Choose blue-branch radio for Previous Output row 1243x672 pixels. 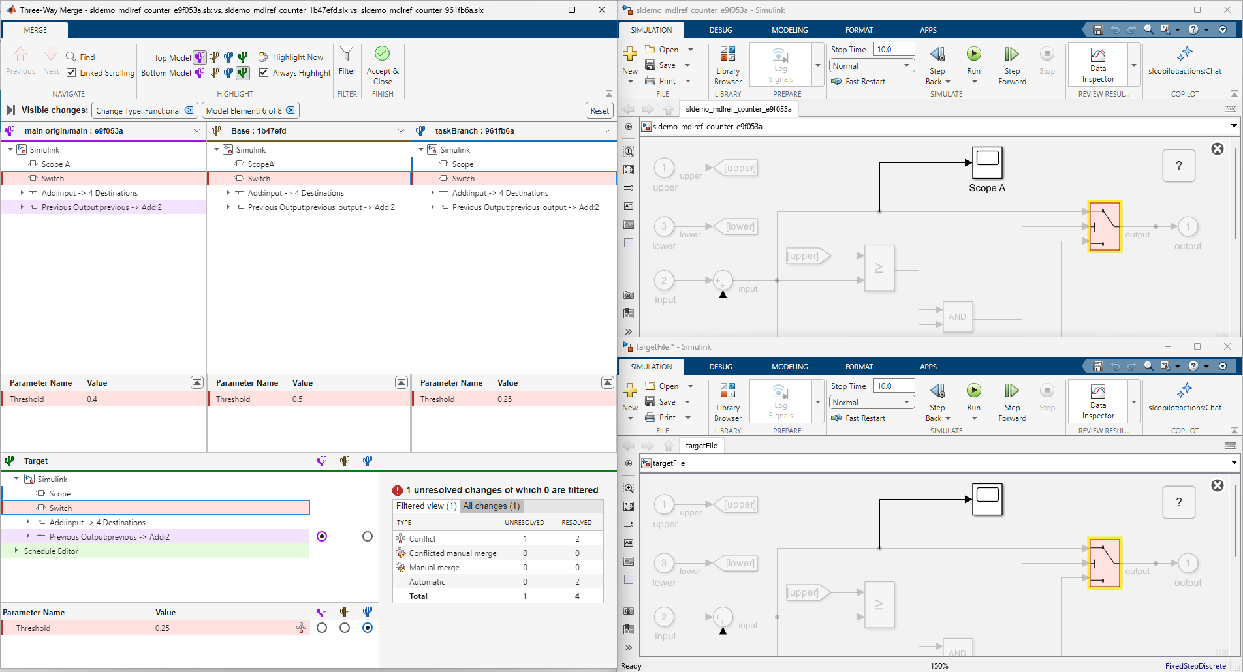[x=368, y=536]
